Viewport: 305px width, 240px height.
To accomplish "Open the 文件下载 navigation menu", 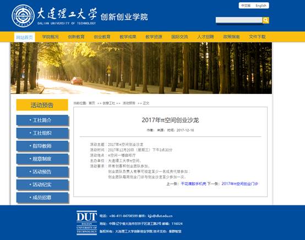I will click(257, 37).
